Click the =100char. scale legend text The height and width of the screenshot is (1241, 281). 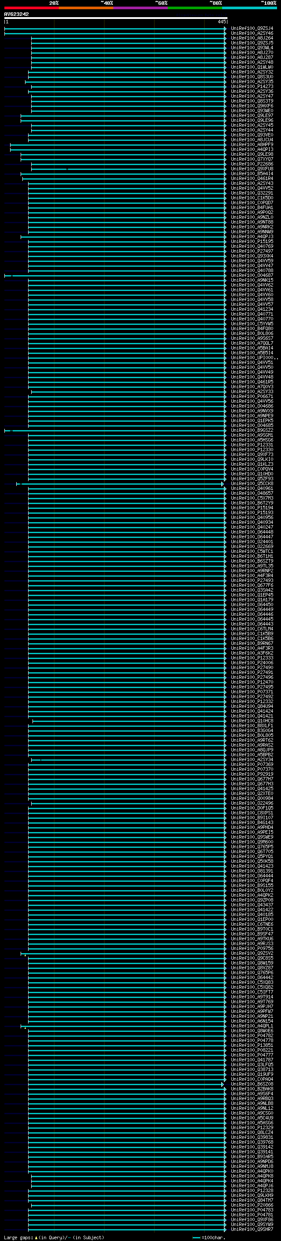point(213,1237)
